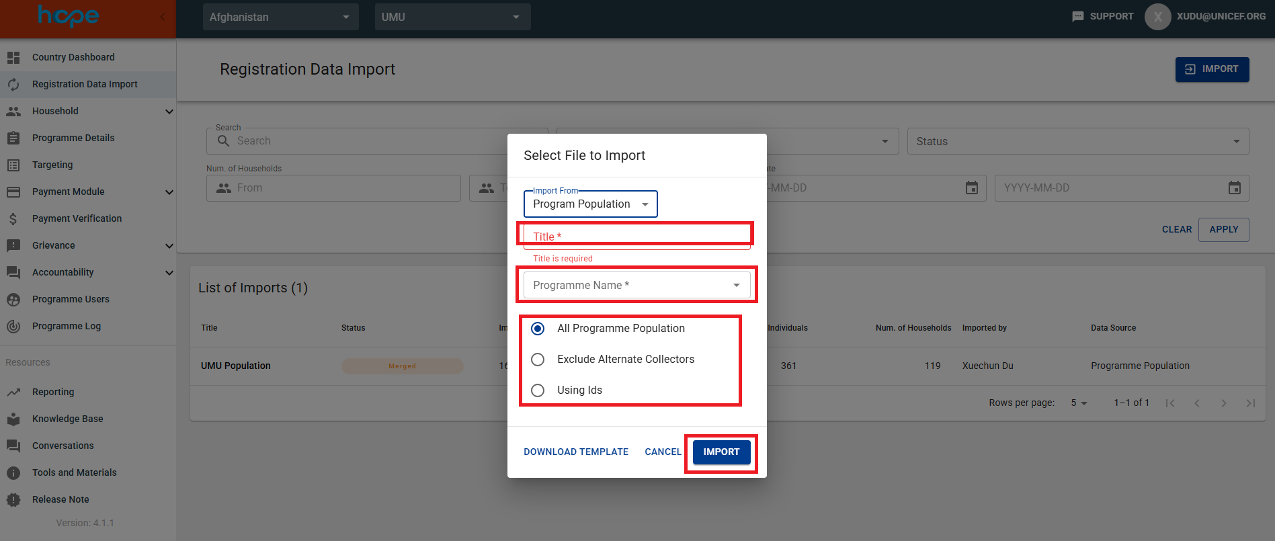Image resolution: width=1275 pixels, height=541 pixels.
Task: Click the Release Note badge icon
Action: point(13,500)
